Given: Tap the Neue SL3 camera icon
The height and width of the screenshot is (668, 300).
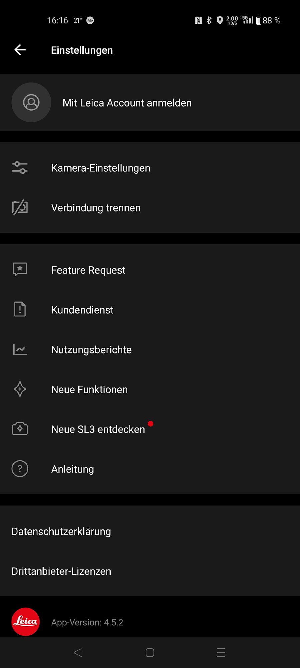Looking at the screenshot, I should point(20,429).
